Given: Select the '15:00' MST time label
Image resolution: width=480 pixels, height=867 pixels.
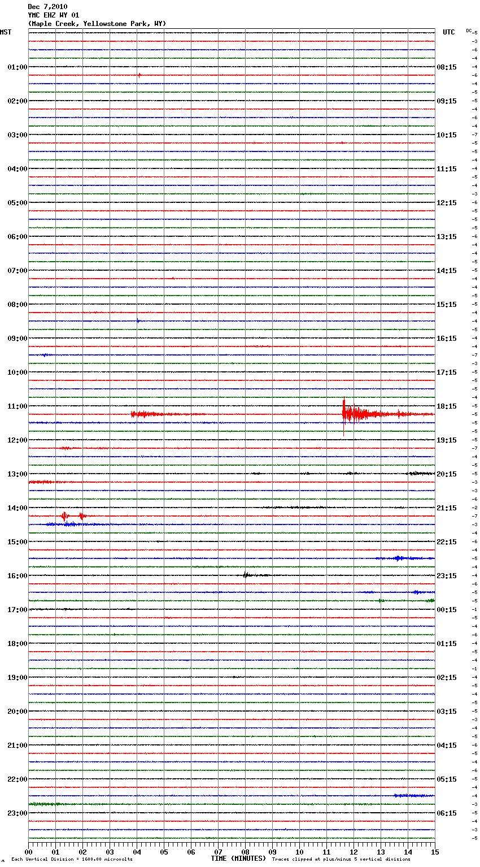Looking at the screenshot, I should coord(18,542).
